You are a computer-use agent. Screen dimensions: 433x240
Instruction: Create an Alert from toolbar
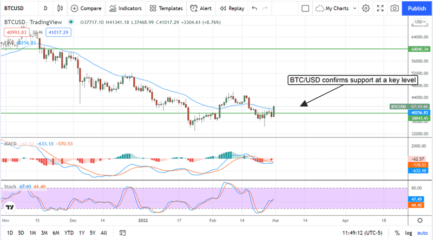pos(201,8)
